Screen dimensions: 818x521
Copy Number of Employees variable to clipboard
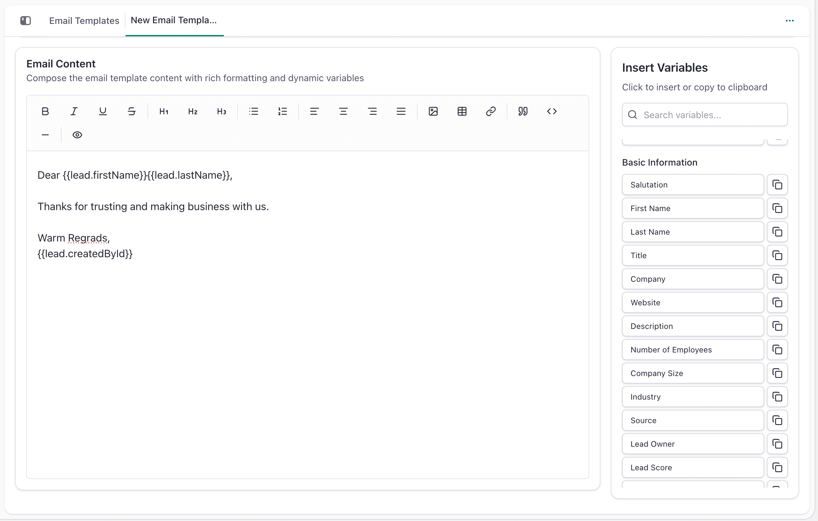[x=777, y=350]
